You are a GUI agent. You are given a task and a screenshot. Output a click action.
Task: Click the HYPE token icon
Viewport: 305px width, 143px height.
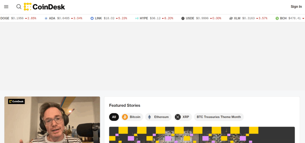pyautogui.click(x=137, y=18)
